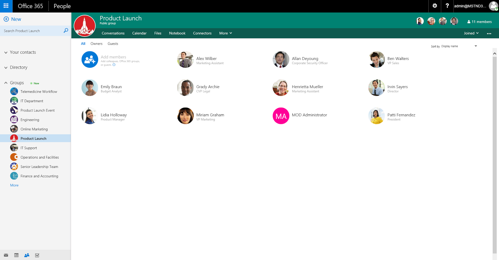Open the settings gear
Screen dimensions: 499x260
point(435,6)
